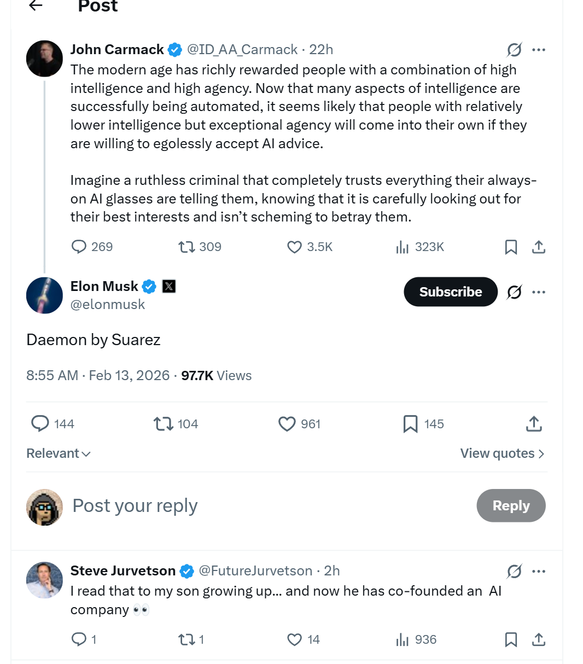The width and height of the screenshot is (583, 664).
Task: Reply to John Carmack's post
Action: 79,247
